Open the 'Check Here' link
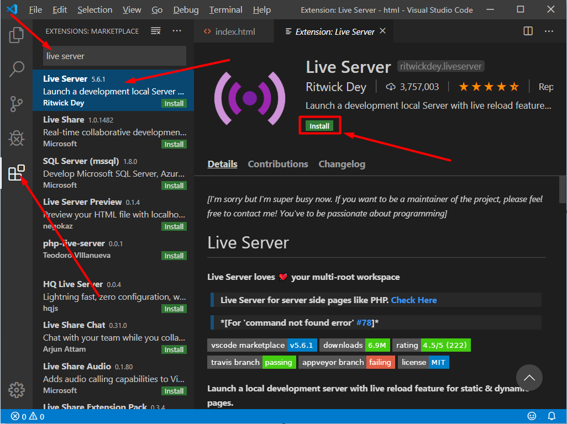 tap(414, 300)
